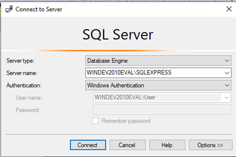Click the Password input field

click(162, 110)
